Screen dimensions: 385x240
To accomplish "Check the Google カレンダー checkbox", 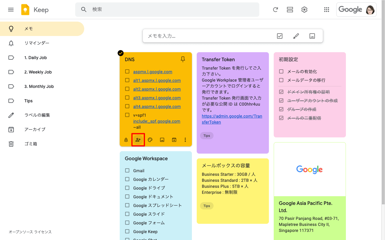I will (x=127, y=179).
